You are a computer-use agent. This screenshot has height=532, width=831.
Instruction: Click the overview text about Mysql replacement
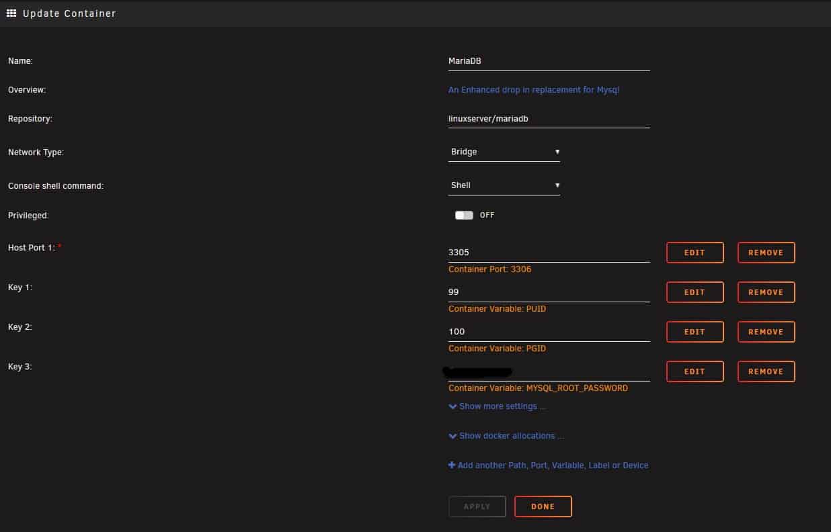point(534,90)
